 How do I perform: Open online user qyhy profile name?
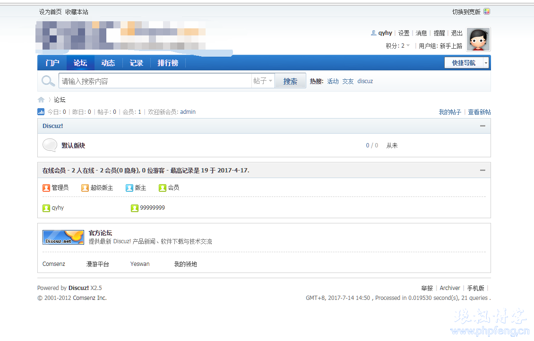(x=58, y=208)
